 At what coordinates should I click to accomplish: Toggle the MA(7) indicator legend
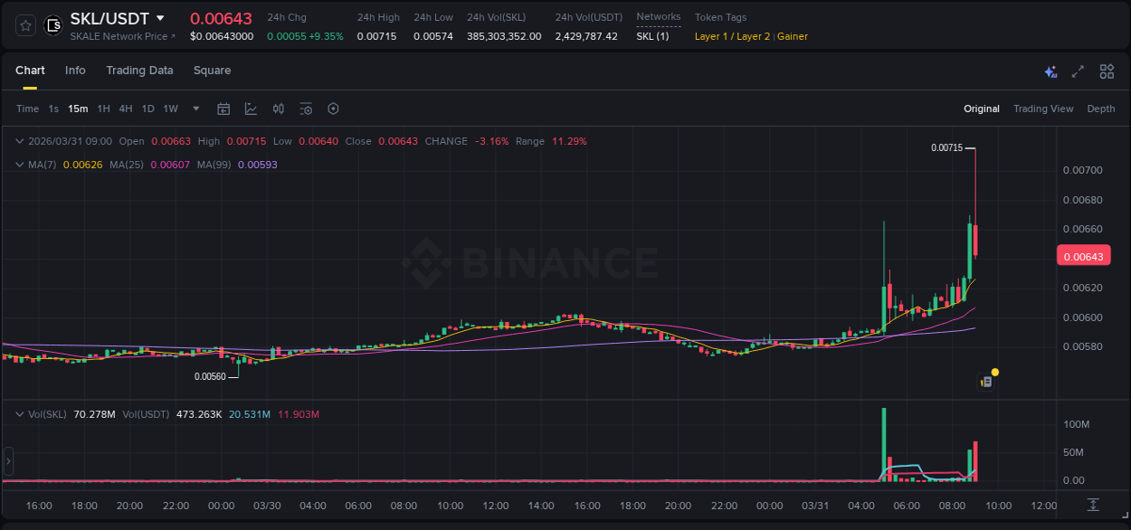click(x=43, y=165)
